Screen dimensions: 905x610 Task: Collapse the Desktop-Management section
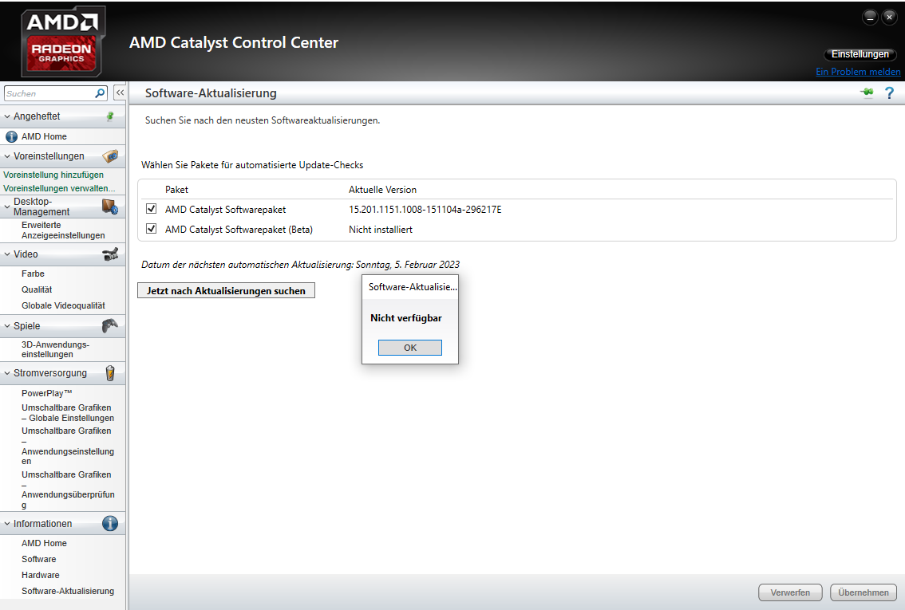(7, 207)
